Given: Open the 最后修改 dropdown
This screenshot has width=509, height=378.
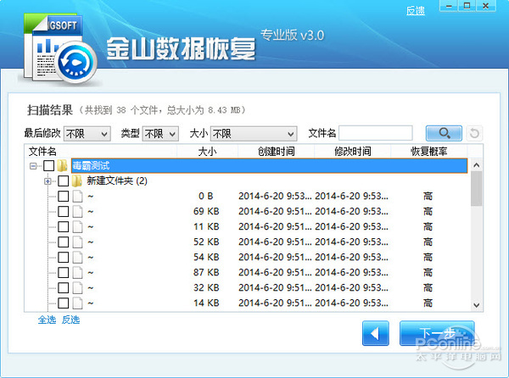Looking at the screenshot, I should coord(87,134).
